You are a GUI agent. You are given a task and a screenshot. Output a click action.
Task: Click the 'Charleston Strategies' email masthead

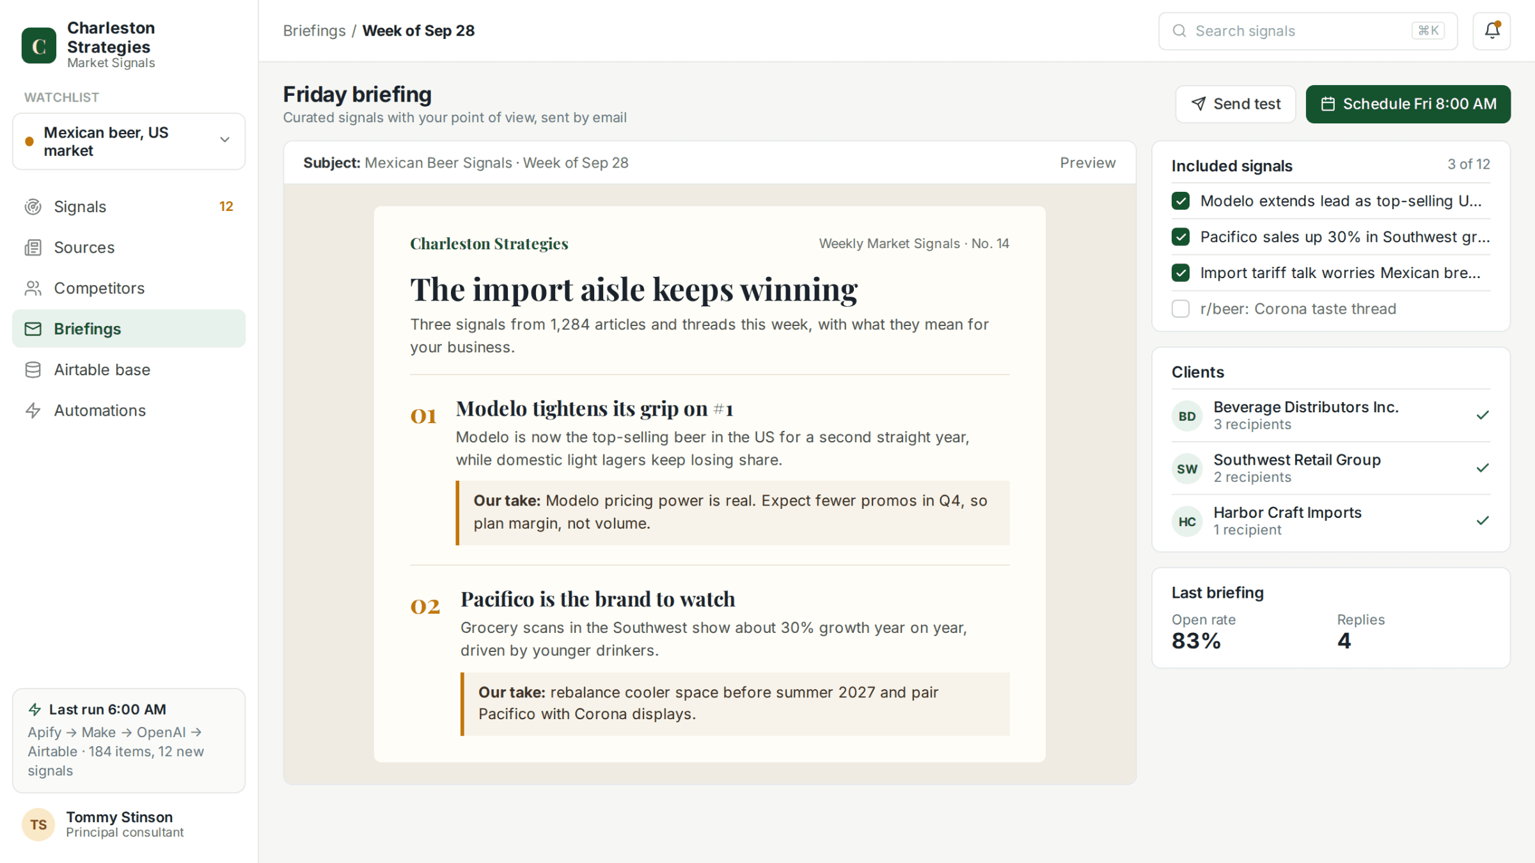click(x=489, y=244)
